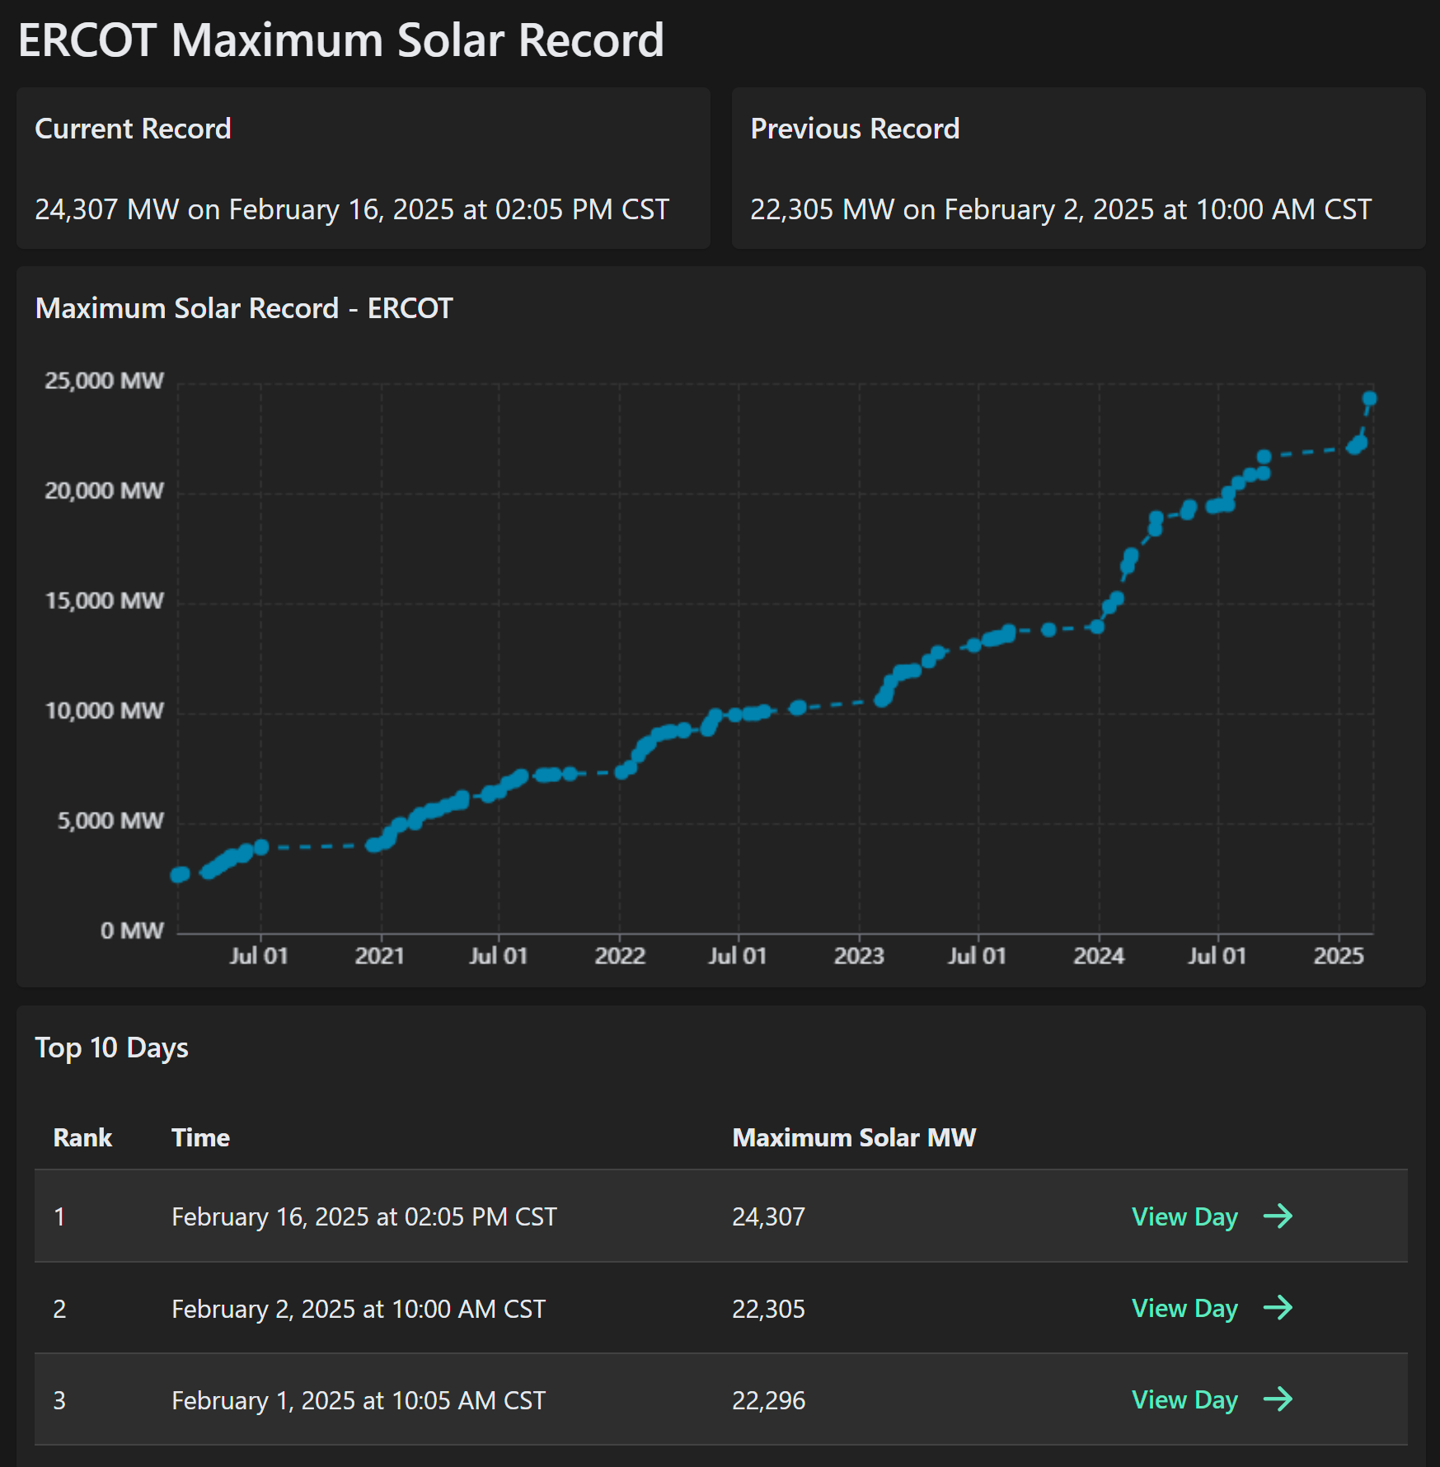Click the 2023 x-axis label
Image resolution: width=1440 pixels, height=1467 pixels.
pyautogui.click(x=859, y=956)
